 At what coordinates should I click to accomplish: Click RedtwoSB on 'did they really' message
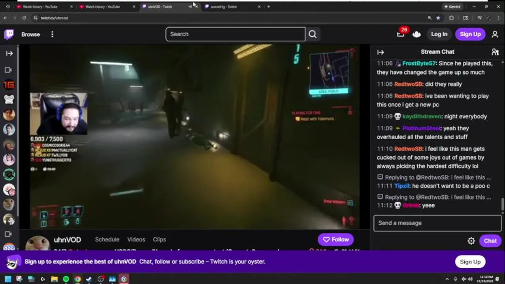coord(408,84)
